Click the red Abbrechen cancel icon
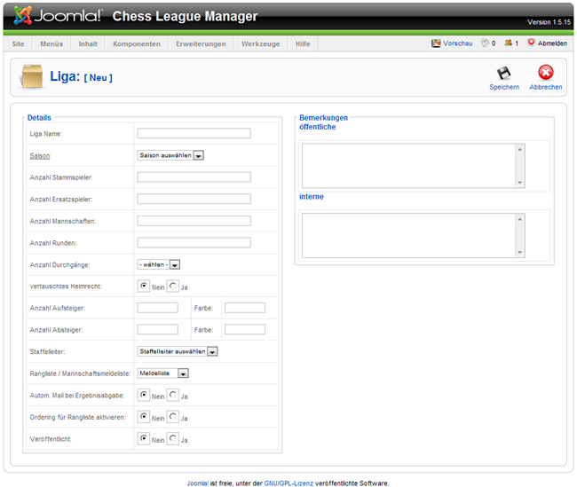The image size is (577, 487). (545, 73)
